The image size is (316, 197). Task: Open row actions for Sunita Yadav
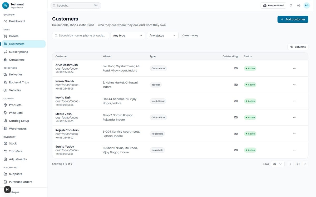[x=294, y=150]
